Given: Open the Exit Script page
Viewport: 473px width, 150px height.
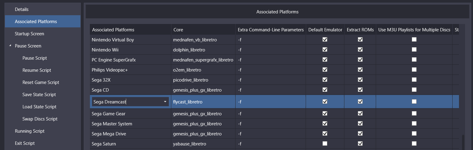Looking at the screenshot, I should click(43, 143).
